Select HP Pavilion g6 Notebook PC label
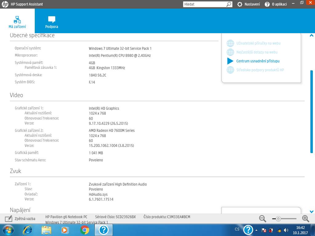 pyautogui.click(x=66, y=217)
